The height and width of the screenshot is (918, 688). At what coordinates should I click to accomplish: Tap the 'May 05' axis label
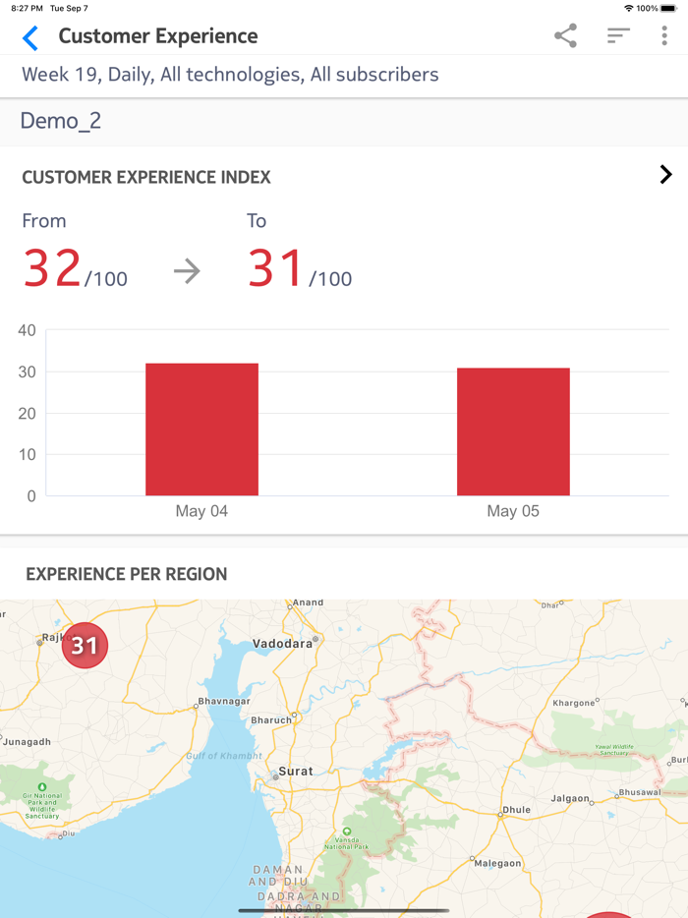(x=513, y=511)
